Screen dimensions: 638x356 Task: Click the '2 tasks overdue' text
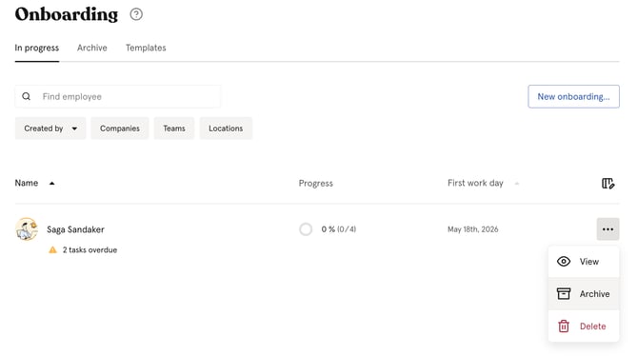tap(90, 249)
